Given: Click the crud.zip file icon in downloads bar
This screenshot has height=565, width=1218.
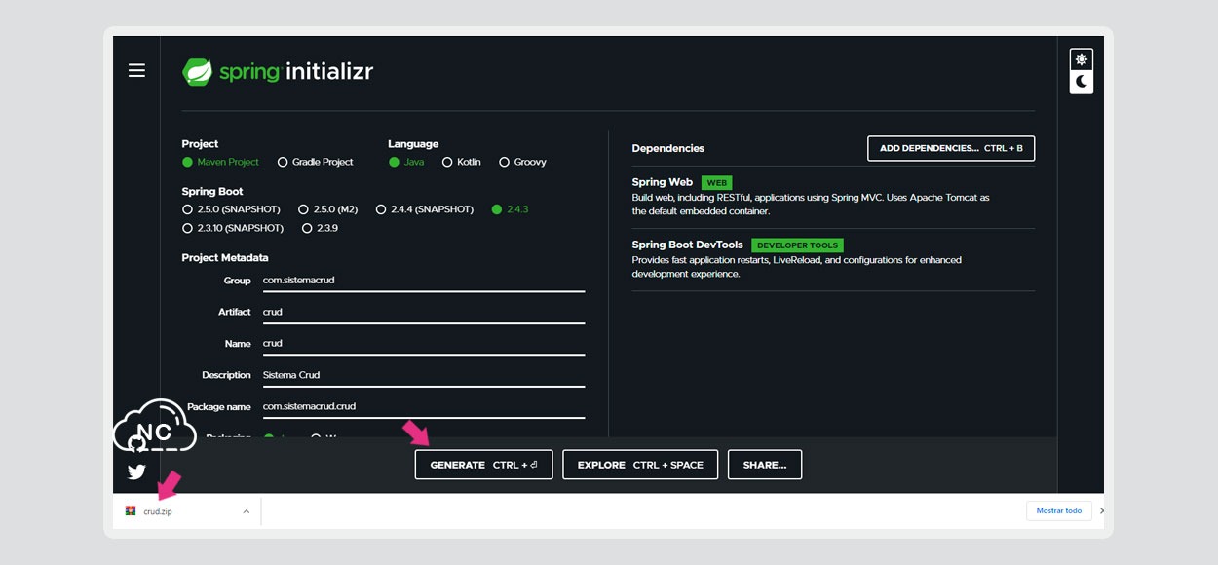Looking at the screenshot, I should [131, 510].
